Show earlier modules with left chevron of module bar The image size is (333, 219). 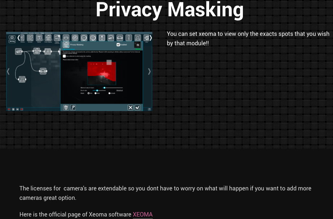pyautogui.click(x=19, y=38)
